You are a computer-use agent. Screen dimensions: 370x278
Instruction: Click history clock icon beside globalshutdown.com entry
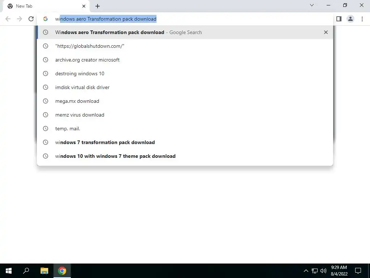(46, 46)
